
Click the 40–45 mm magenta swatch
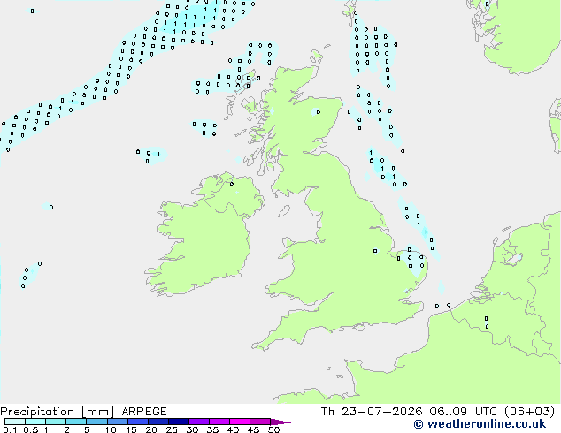pos(240,422)
